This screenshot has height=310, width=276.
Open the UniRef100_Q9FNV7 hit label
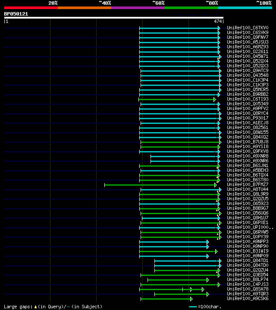click(x=248, y=37)
